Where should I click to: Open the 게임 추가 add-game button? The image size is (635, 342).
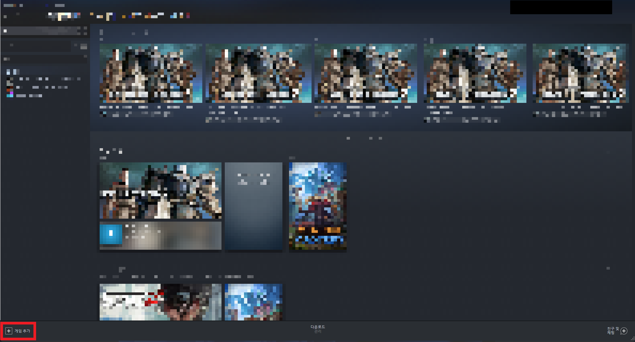pyautogui.click(x=18, y=331)
